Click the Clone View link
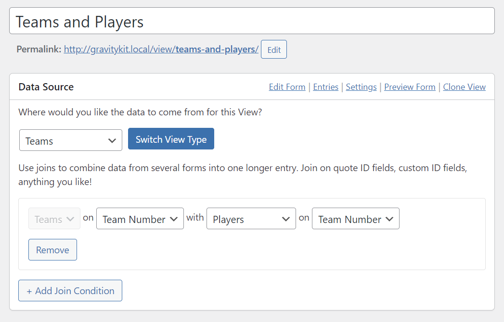 click(464, 87)
